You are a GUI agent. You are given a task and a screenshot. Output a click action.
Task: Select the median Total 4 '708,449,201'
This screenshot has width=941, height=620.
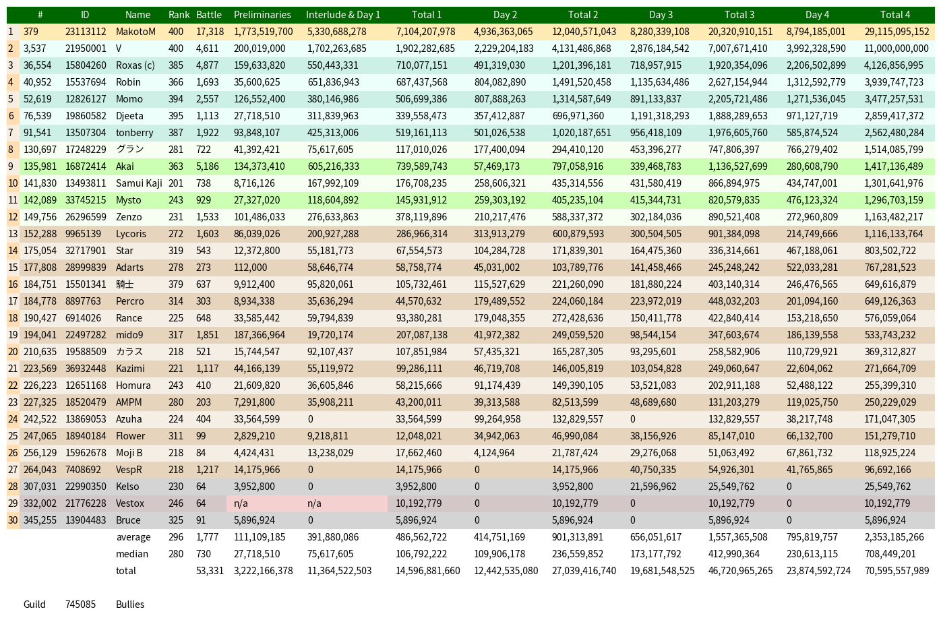pos(890,554)
